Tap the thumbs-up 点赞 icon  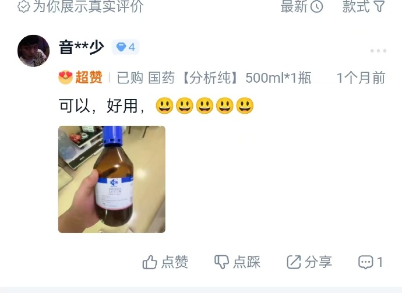point(150,262)
